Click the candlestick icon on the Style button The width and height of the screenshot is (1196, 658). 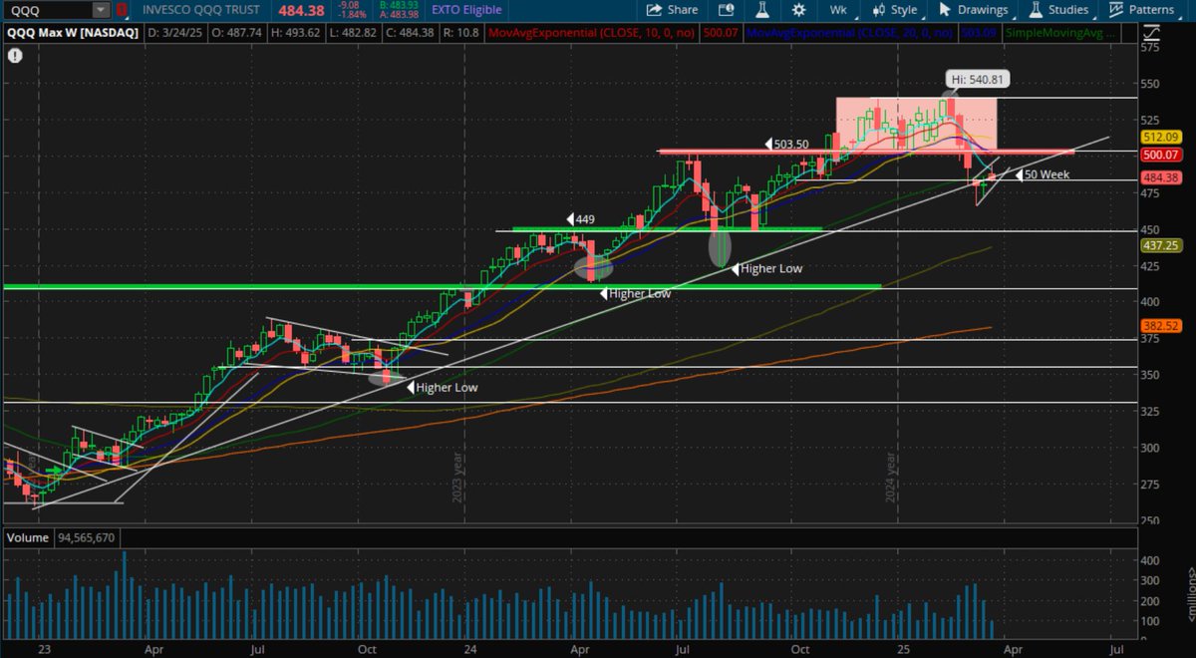click(x=879, y=10)
